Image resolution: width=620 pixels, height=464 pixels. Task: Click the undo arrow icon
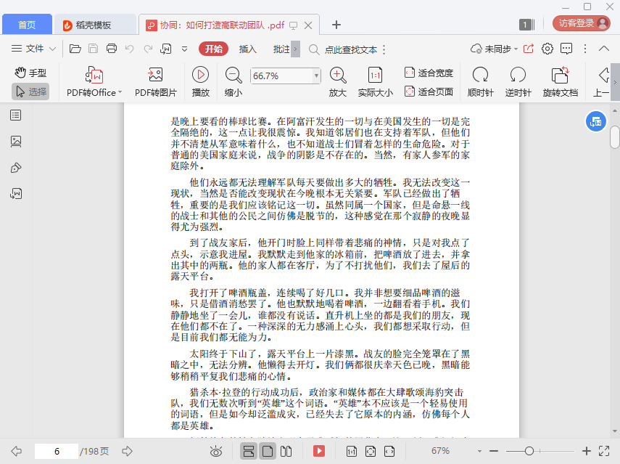coord(129,49)
